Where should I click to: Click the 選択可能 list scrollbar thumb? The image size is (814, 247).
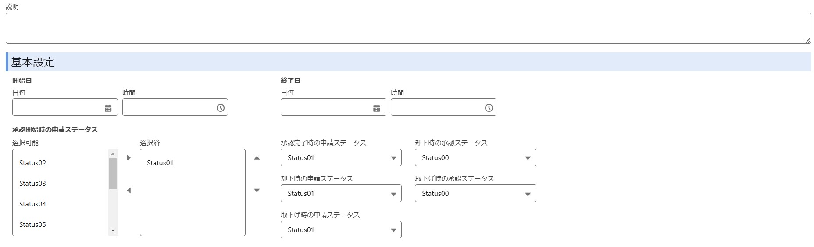point(113,174)
